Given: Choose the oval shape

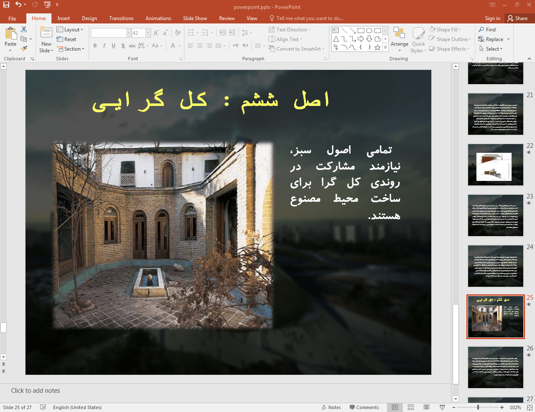Looking at the screenshot, I should point(369,31).
